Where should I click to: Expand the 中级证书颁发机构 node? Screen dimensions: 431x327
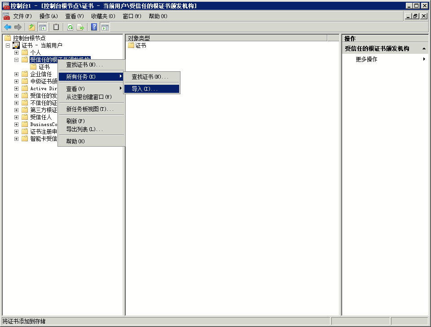click(x=16, y=81)
